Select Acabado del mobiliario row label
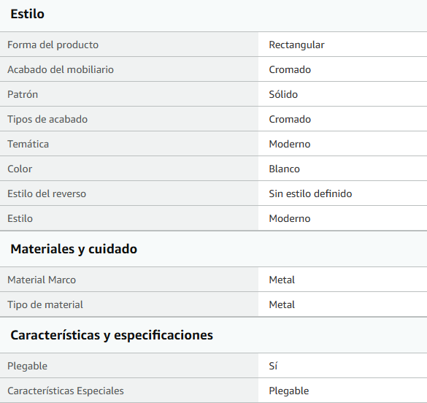 pyautogui.click(x=61, y=69)
